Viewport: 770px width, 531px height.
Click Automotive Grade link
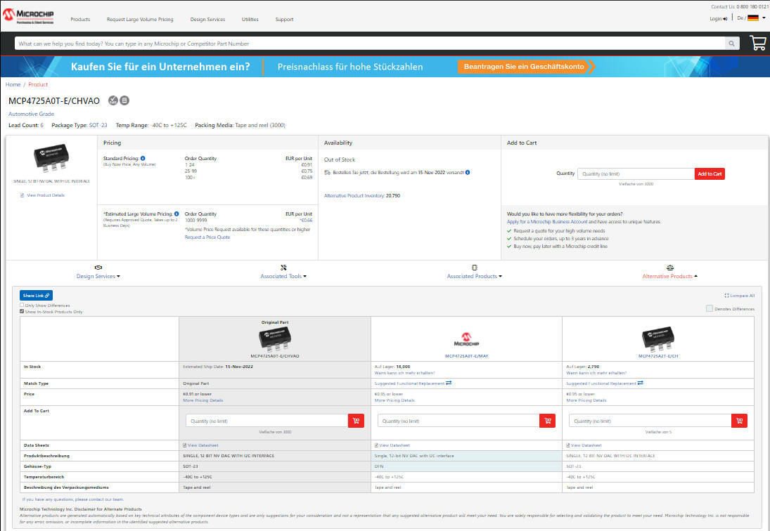point(31,114)
